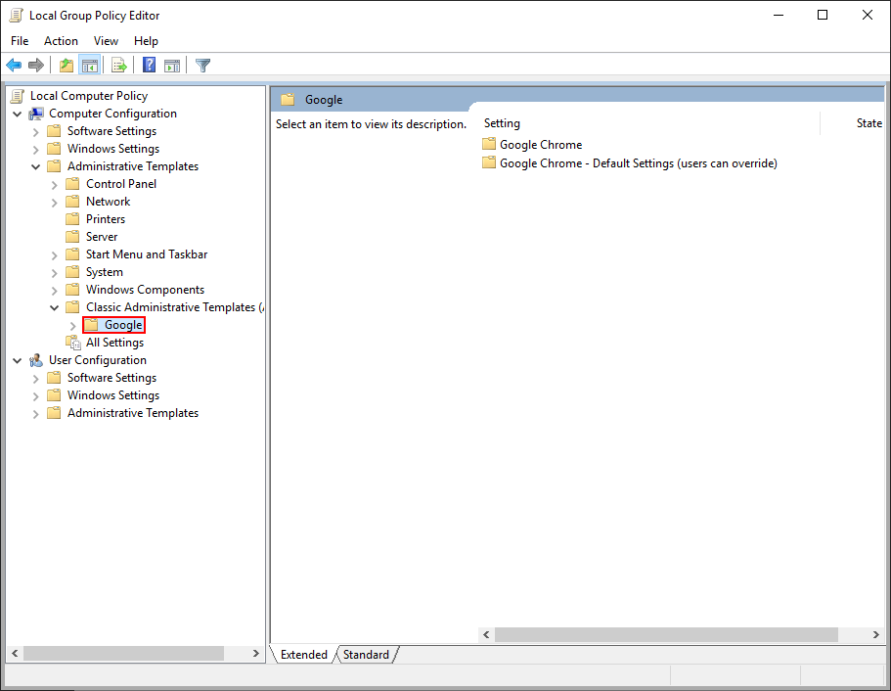The height and width of the screenshot is (691, 891).
Task: Collapse Administrative Templates under Computer Configuration
Action: pos(36,167)
